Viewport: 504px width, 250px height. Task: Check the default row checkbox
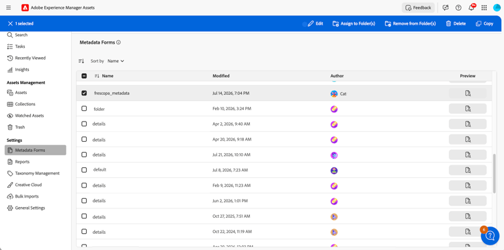click(84, 170)
